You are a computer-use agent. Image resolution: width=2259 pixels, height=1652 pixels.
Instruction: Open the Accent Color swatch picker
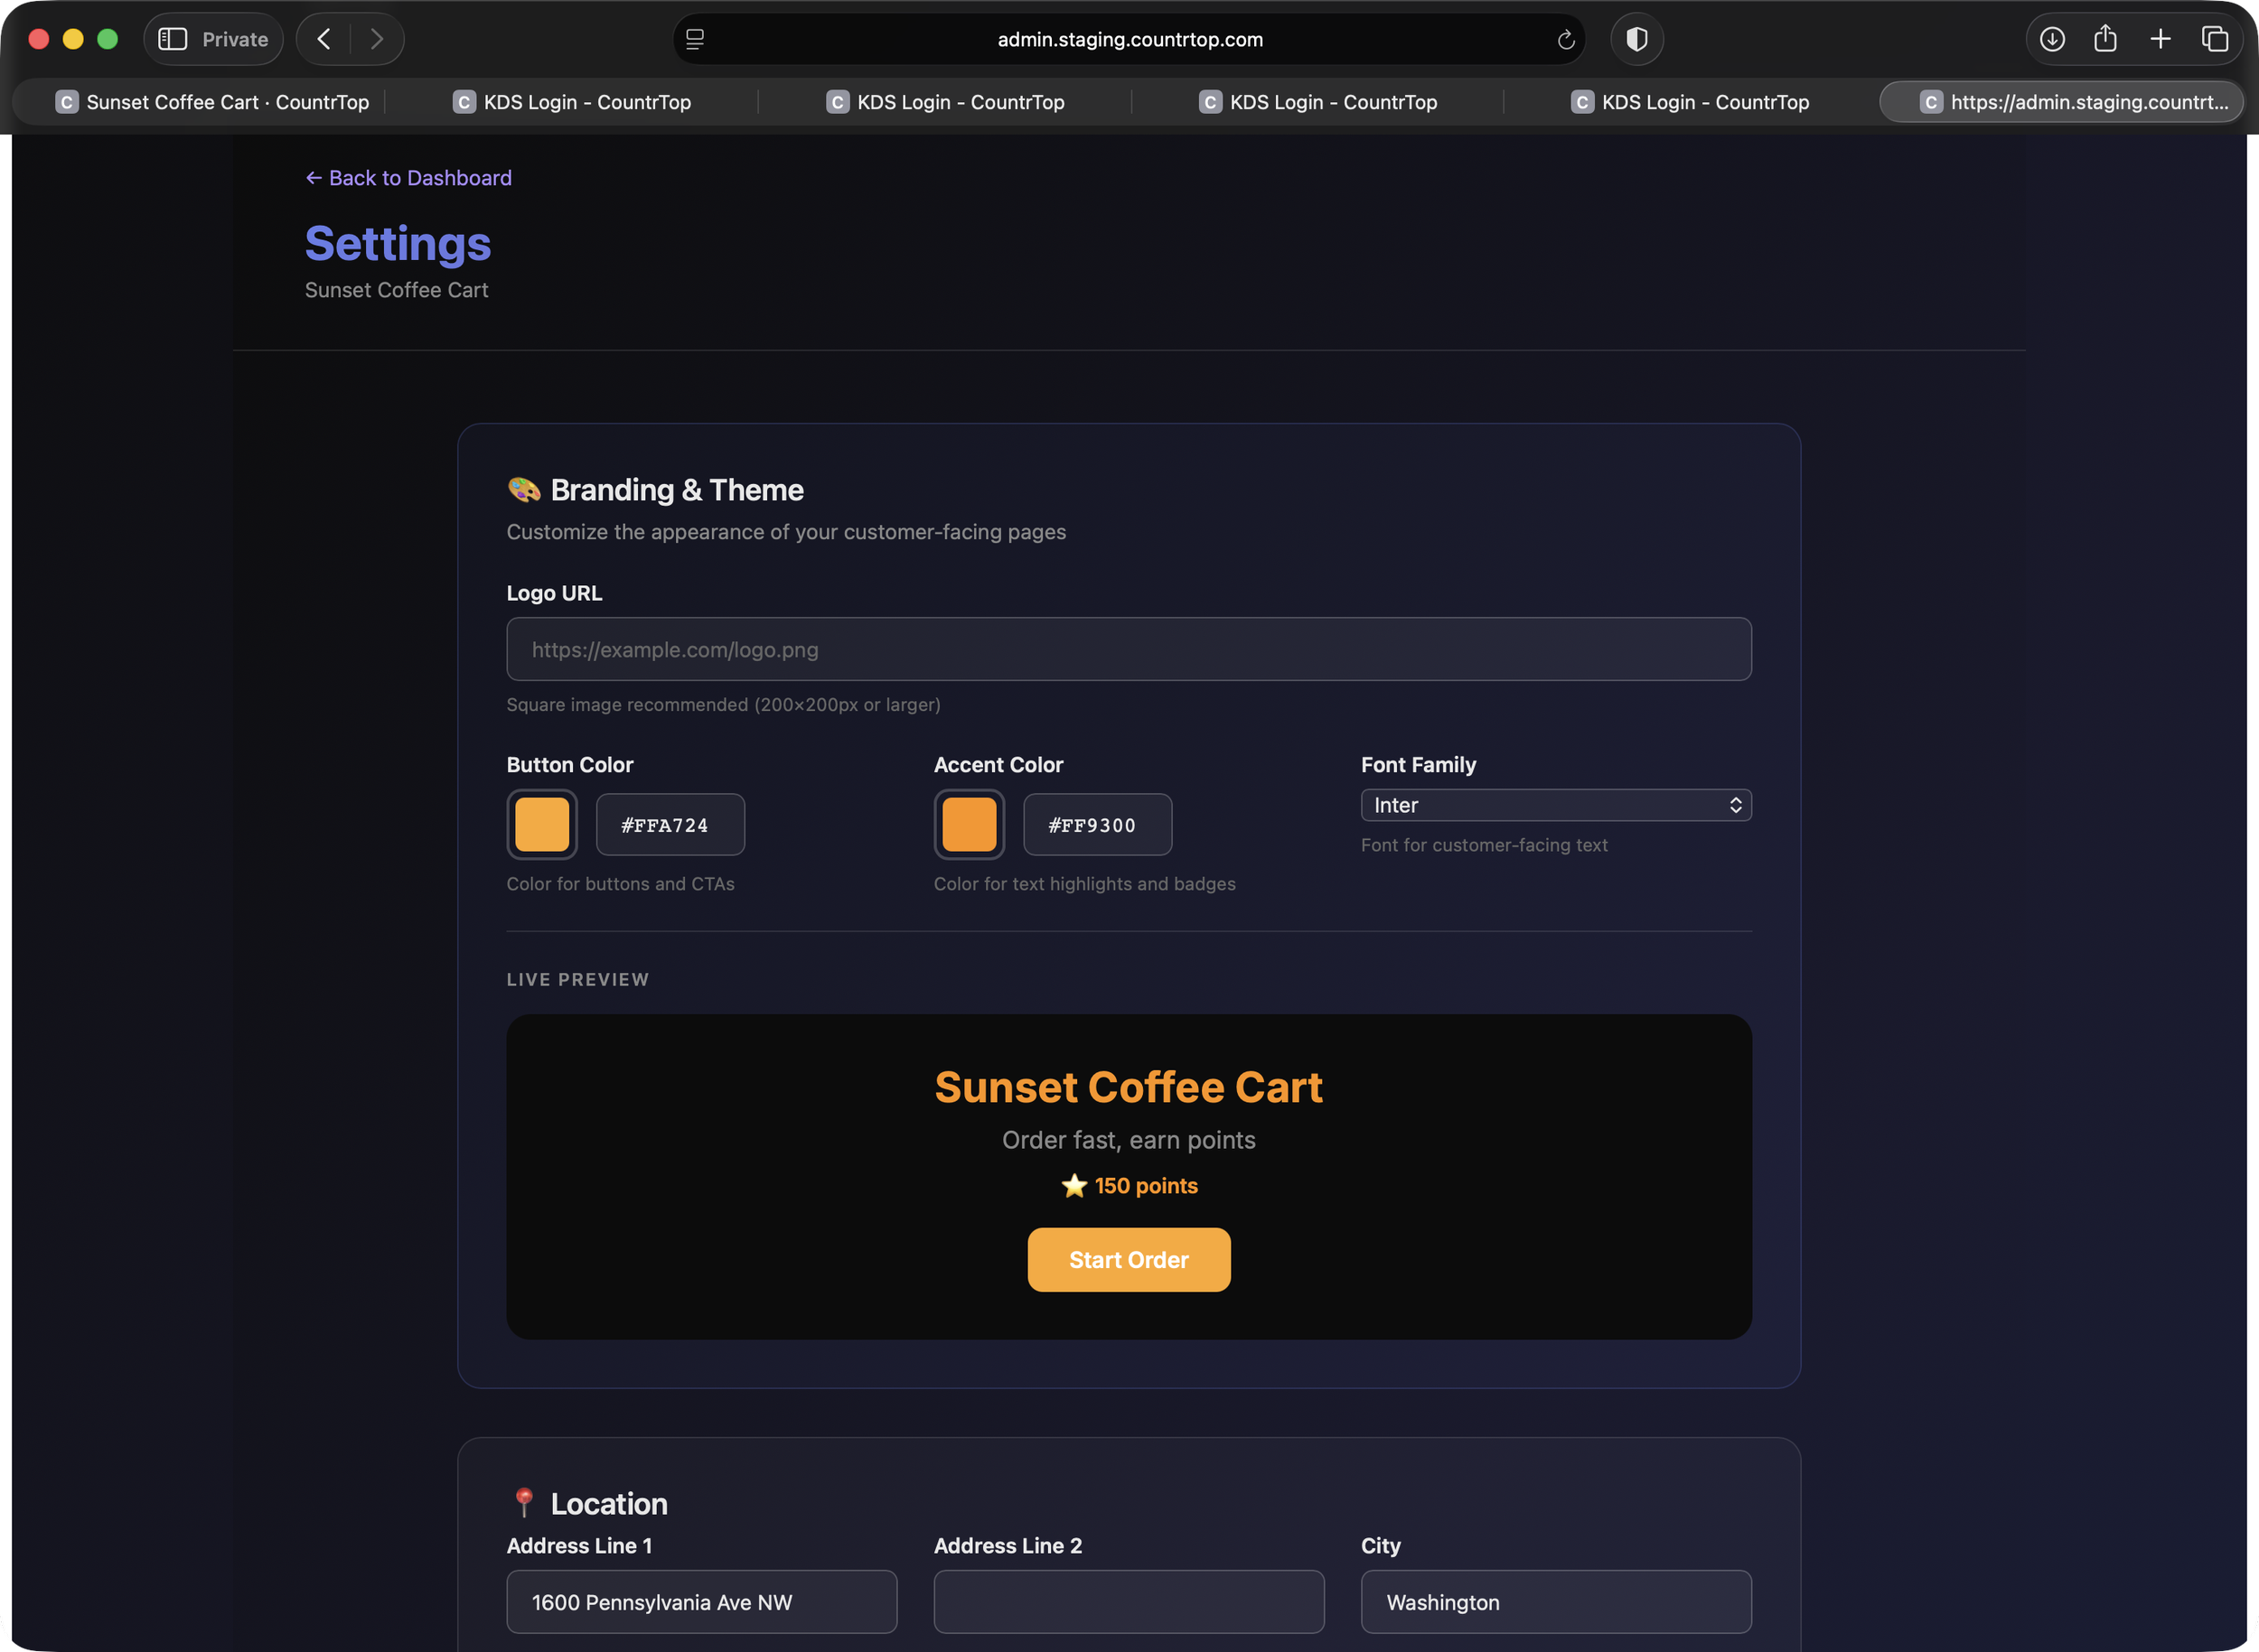pyautogui.click(x=969, y=824)
